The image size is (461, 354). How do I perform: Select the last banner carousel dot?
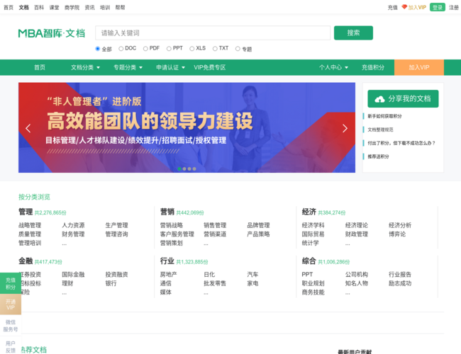tap(194, 169)
